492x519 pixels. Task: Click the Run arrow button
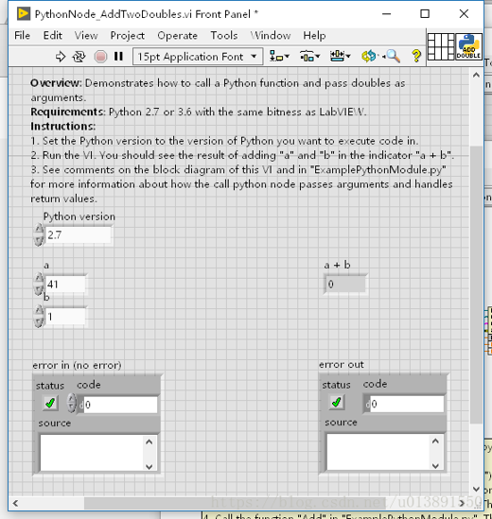tap(61, 57)
